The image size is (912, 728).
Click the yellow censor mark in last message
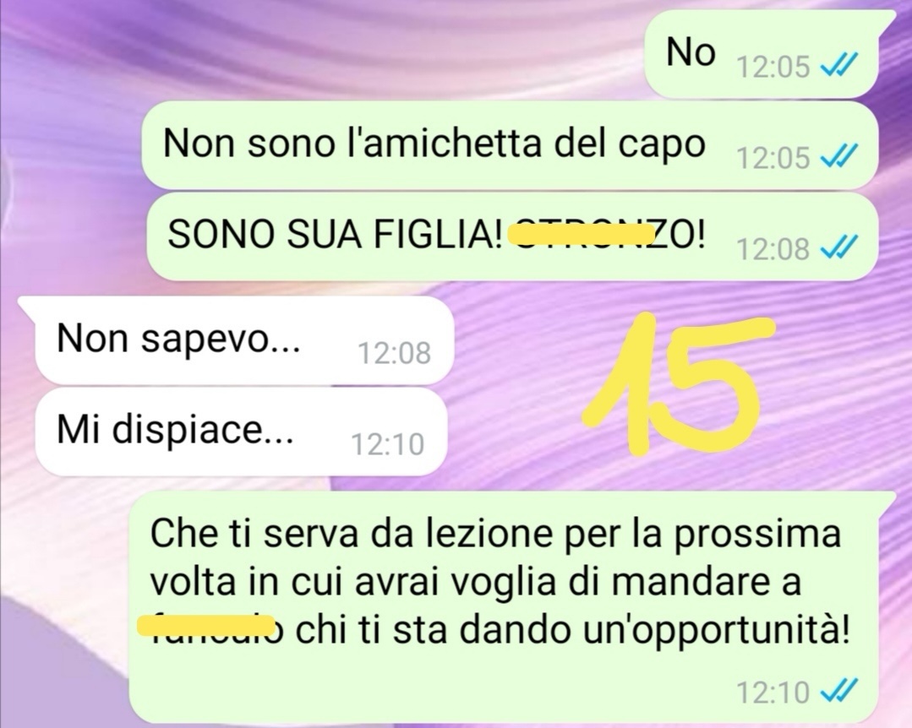(205, 624)
